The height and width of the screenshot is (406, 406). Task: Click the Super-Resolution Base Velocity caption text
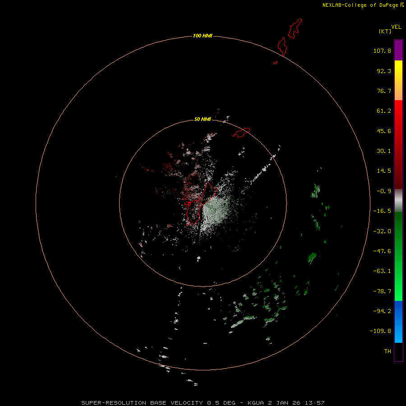[158, 403]
